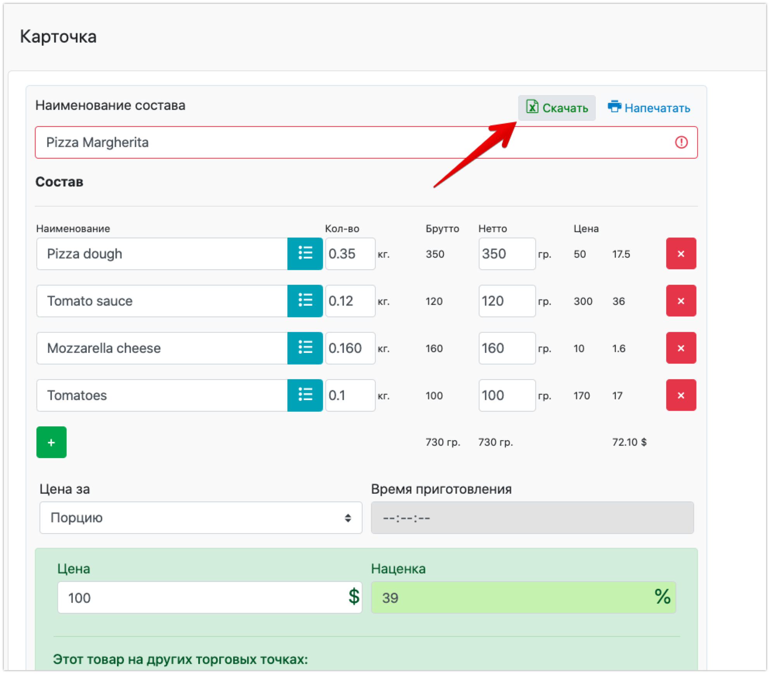
Task: Open ingredient list for Mozzarella cheese
Action: 305,348
